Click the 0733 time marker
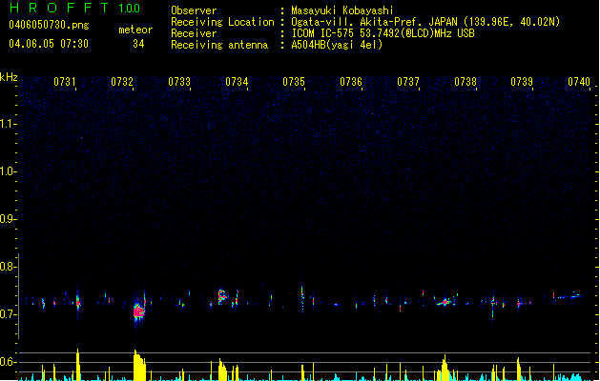600x381 pixels. click(179, 82)
